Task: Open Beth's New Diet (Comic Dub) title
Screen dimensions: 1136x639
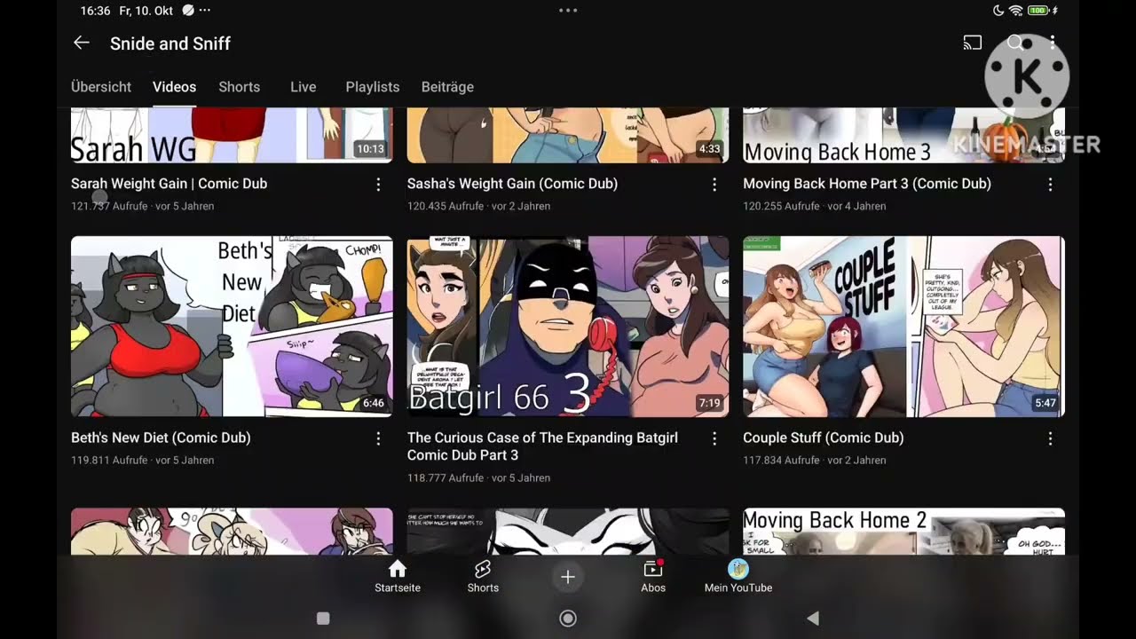Action: pyautogui.click(x=161, y=438)
